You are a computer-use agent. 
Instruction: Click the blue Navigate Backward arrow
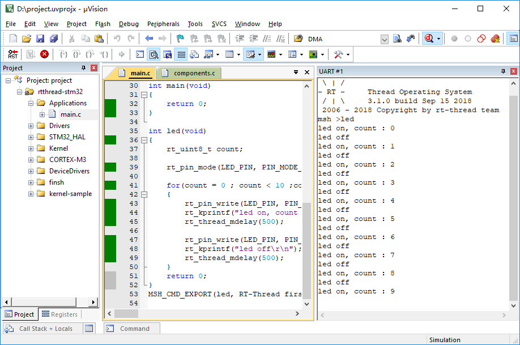point(149,39)
